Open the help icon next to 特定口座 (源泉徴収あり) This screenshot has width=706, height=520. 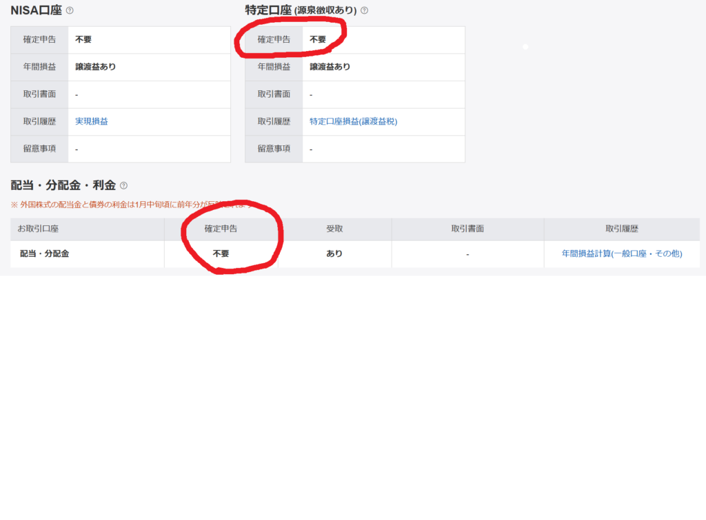click(364, 10)
